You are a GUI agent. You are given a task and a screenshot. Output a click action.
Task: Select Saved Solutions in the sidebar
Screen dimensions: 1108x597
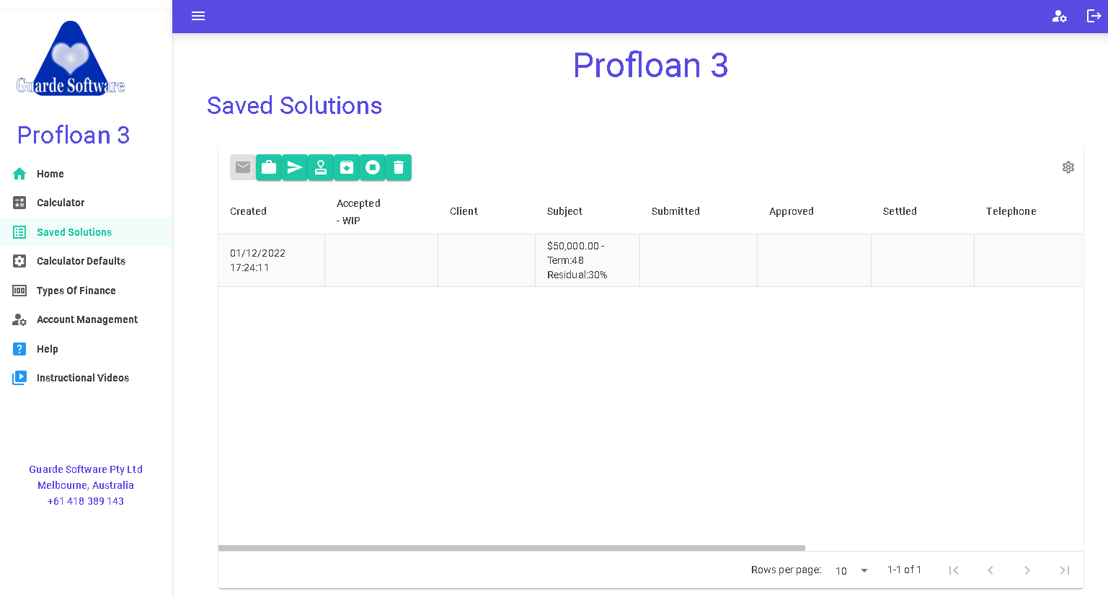coord(86,232)
